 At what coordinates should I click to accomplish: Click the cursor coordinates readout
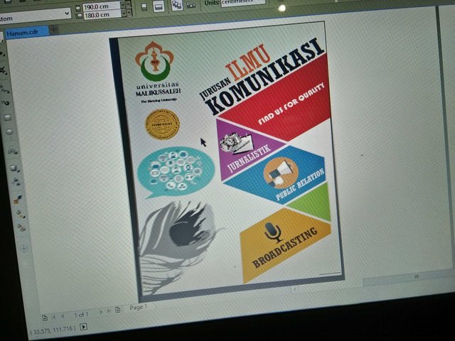point(52,330)
